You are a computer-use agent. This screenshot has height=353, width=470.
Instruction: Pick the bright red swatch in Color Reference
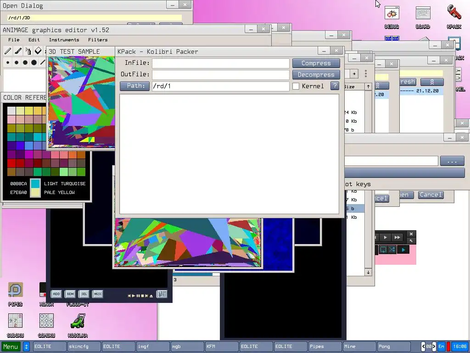11,163
